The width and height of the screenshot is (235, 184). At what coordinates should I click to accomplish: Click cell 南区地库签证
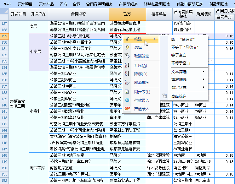79,168
